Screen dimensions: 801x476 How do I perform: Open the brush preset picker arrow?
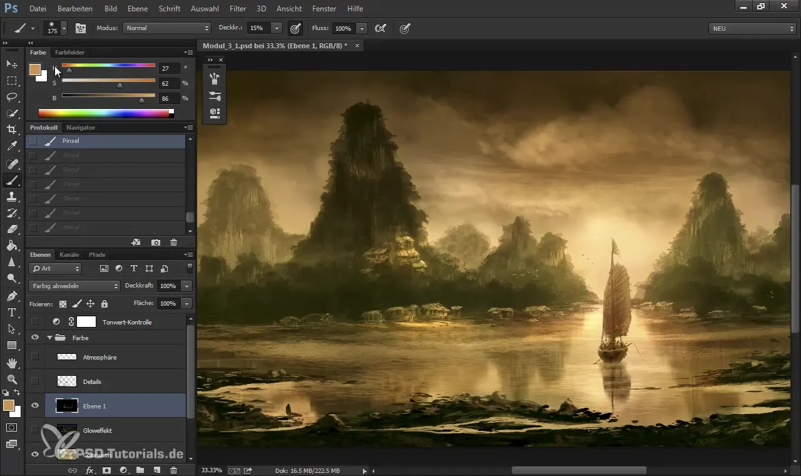64,28
